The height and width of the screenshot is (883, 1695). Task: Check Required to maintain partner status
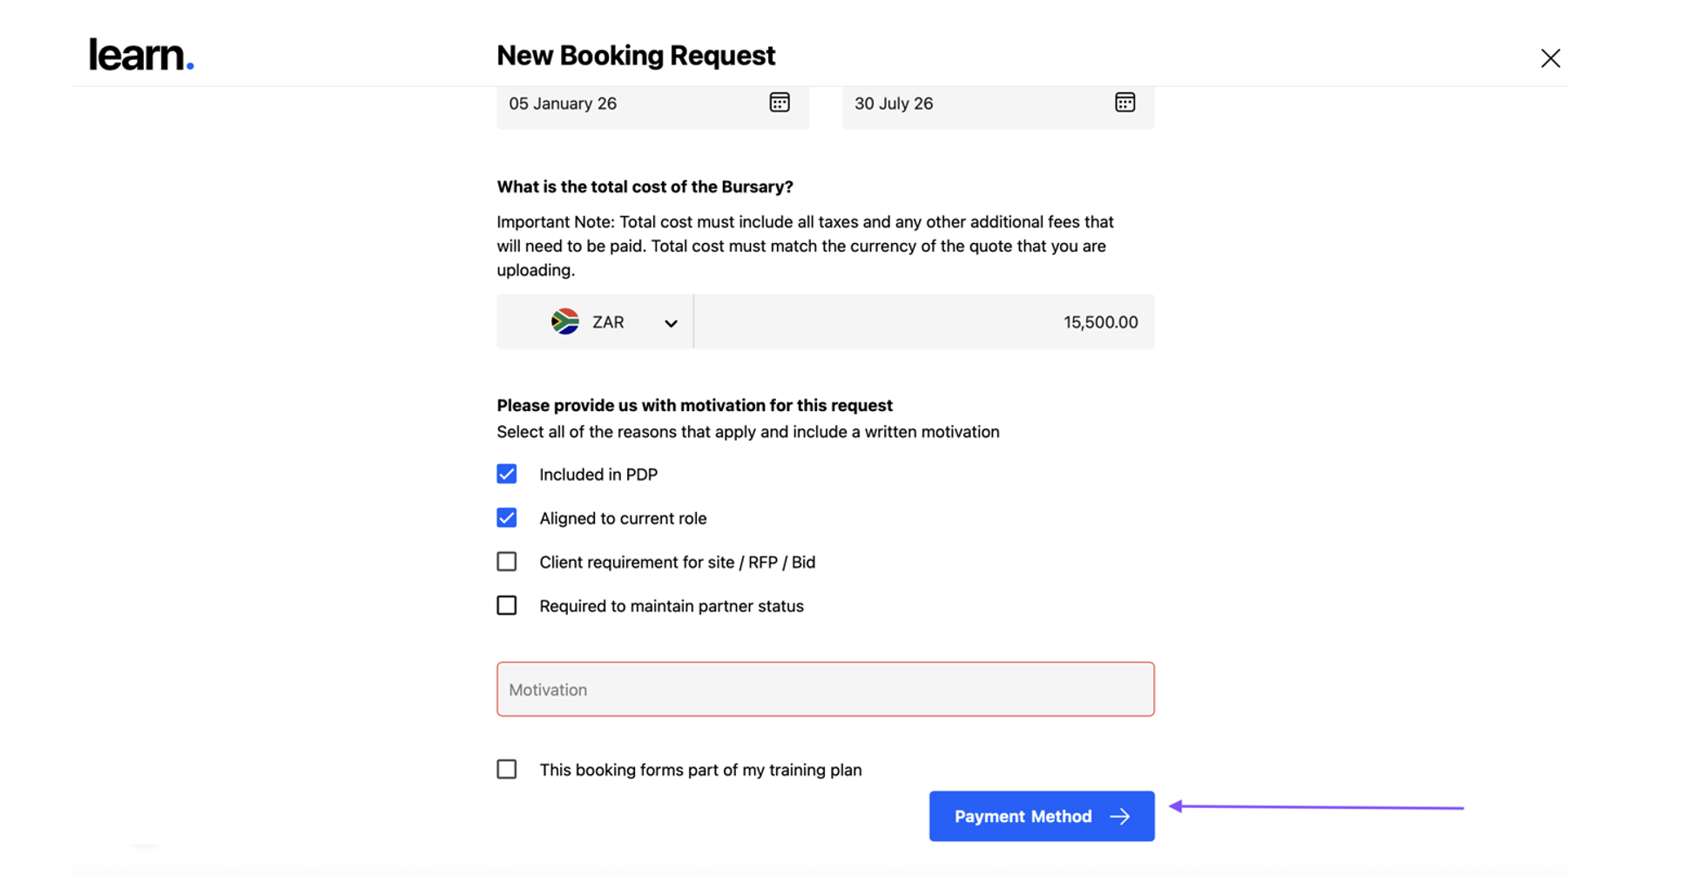[507, 605]
